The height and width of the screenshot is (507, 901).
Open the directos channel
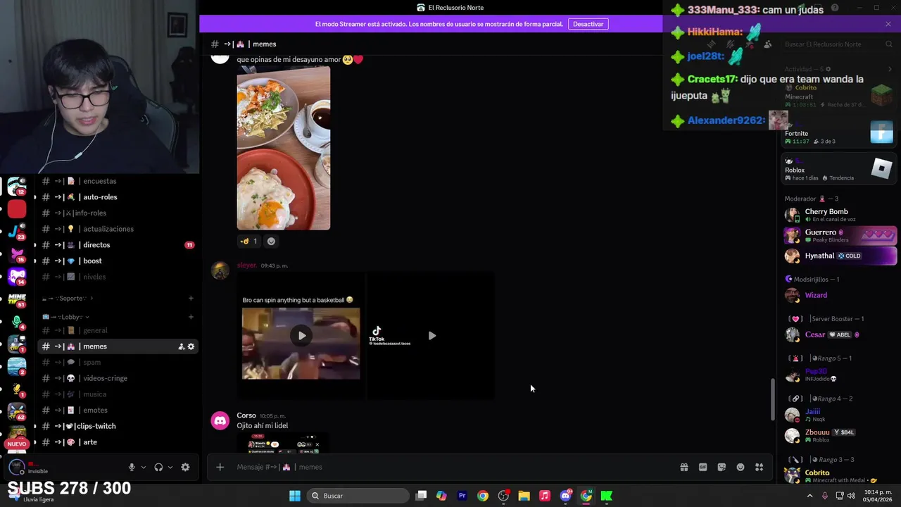(x=117, y=245)
